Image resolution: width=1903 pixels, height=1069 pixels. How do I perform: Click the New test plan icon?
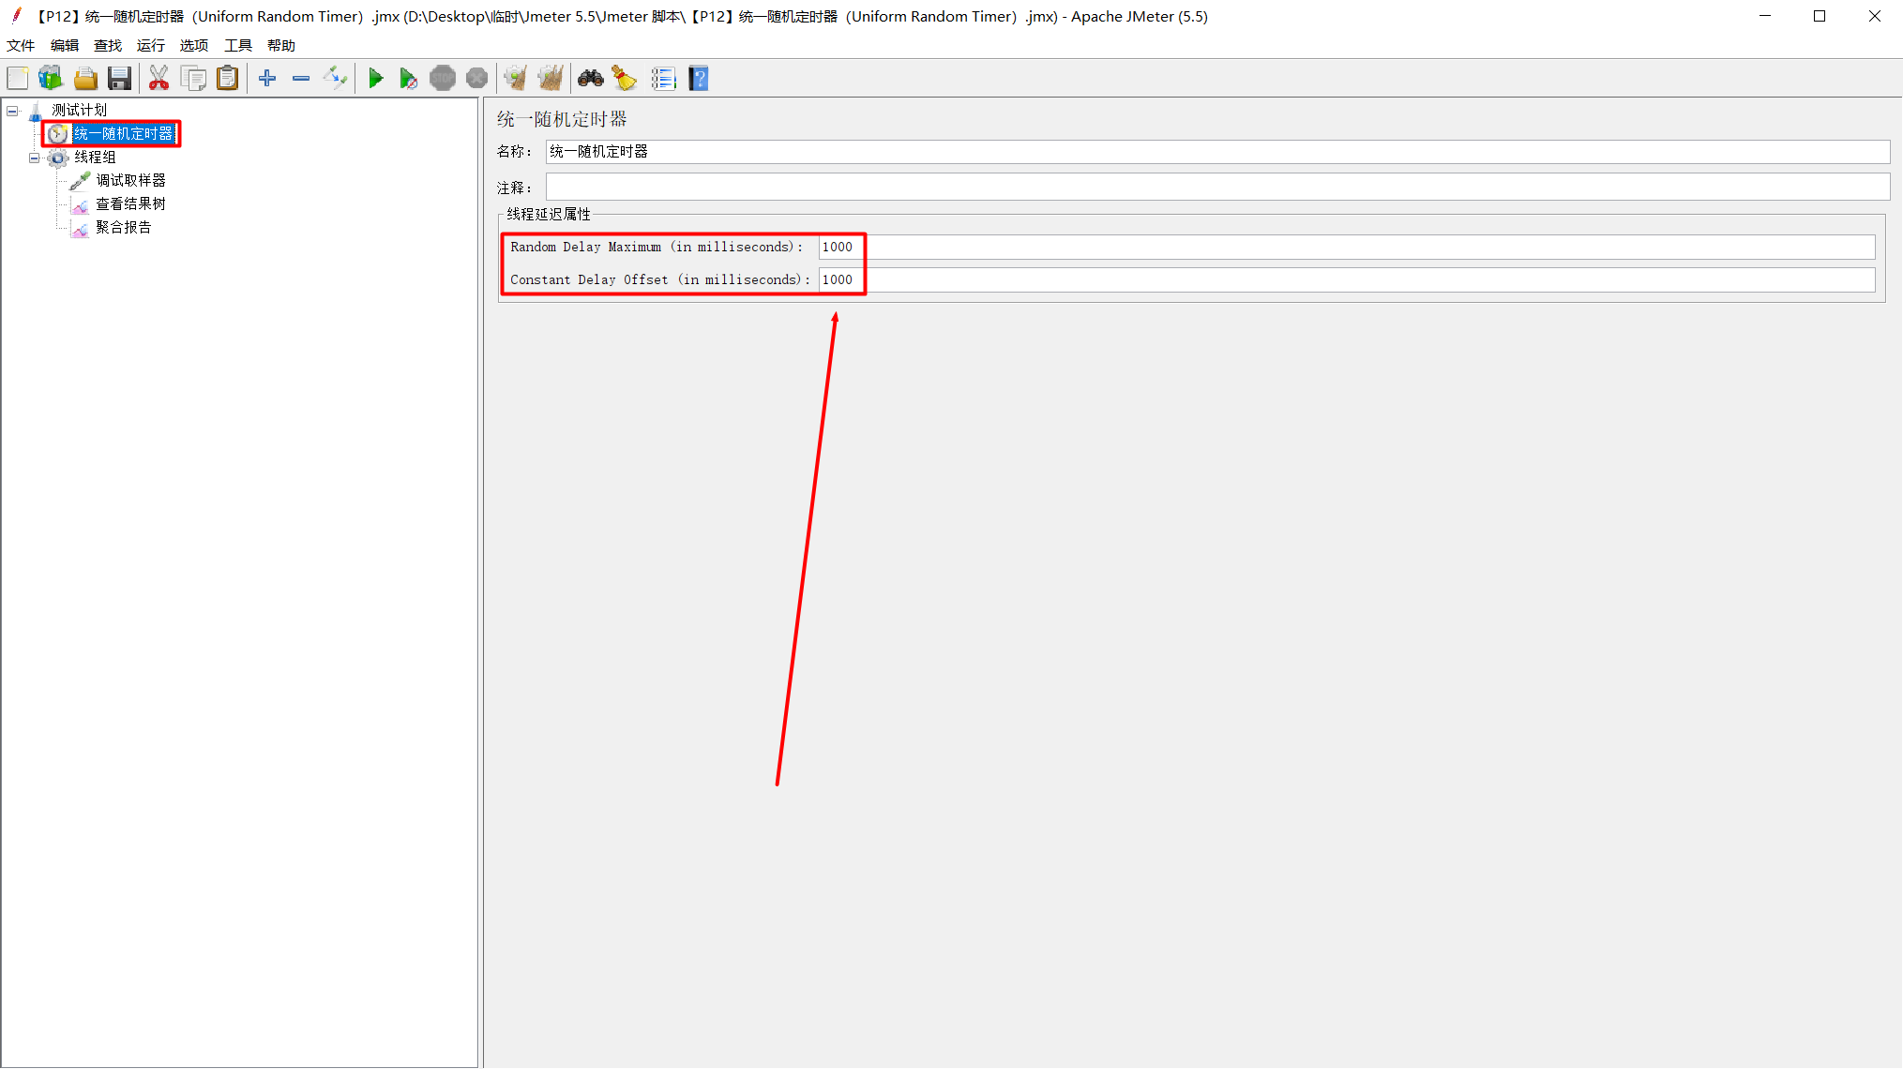18,79
